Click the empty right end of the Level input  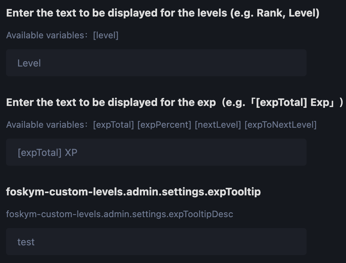tap(263, 63)
